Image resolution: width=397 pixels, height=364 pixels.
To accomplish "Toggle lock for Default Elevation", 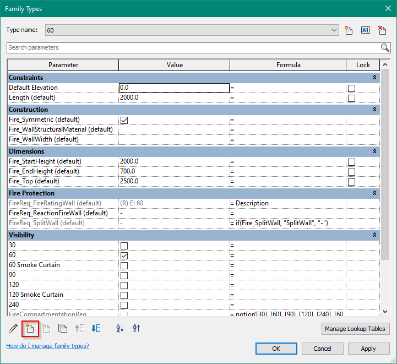I will [351, 88].
